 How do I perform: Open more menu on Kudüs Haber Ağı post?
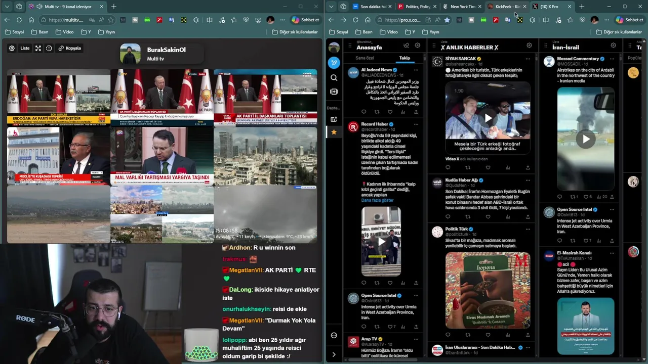click(528, 180)
